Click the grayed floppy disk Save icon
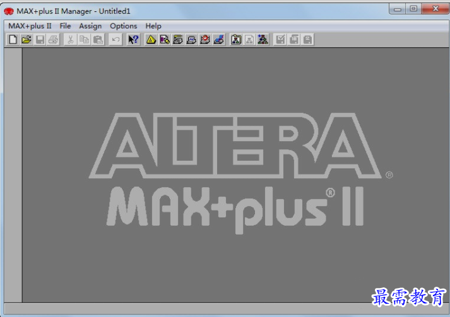This screenshot has width=450, height=317. coord(40,40)
